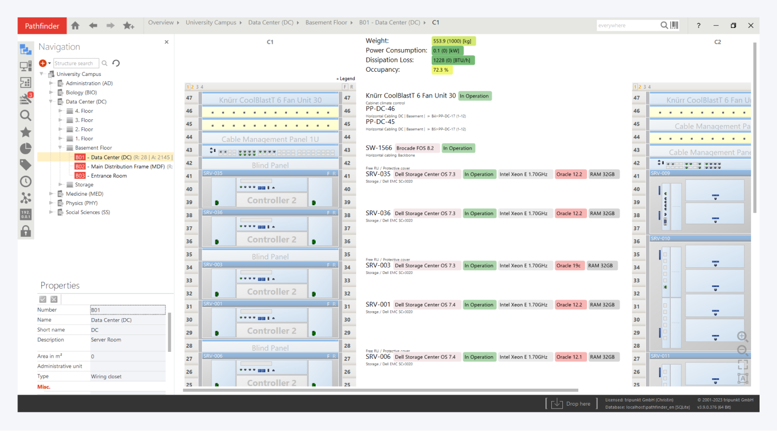Open the red plus add dropdown arrow
Screen dimensions: 777x431
[x=50, y=63]
